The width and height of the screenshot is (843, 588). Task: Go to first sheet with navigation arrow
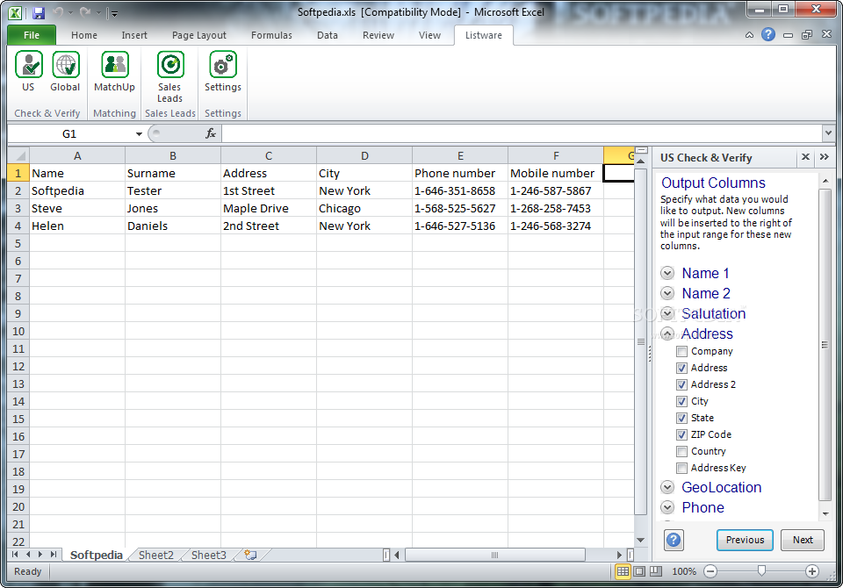click(x=15, y=554)
